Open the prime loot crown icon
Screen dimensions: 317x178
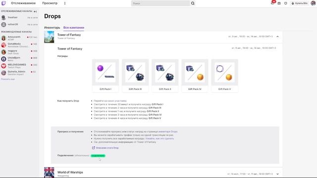(x=285, y=3)
